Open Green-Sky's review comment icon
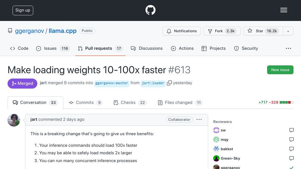Image resolution: width=301 pixels, height=169 pixels. tap(291, 158)
